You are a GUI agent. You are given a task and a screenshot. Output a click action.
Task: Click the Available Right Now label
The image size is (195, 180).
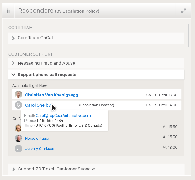29,86
